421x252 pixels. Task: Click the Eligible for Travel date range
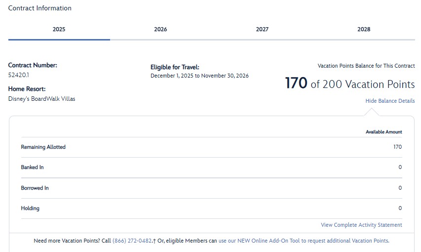199,76
